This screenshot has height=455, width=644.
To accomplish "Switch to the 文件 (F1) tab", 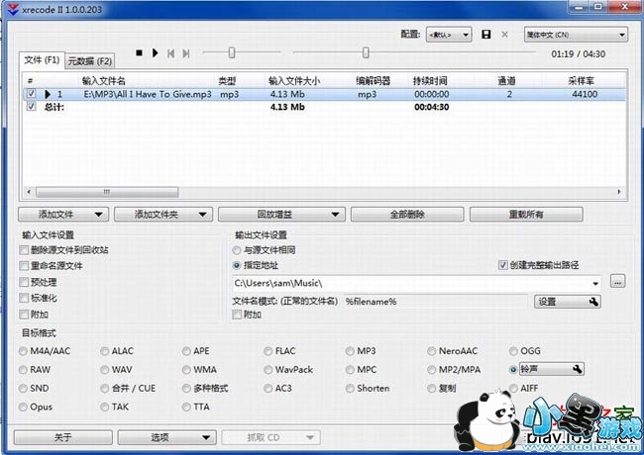I will click(42, 60).
